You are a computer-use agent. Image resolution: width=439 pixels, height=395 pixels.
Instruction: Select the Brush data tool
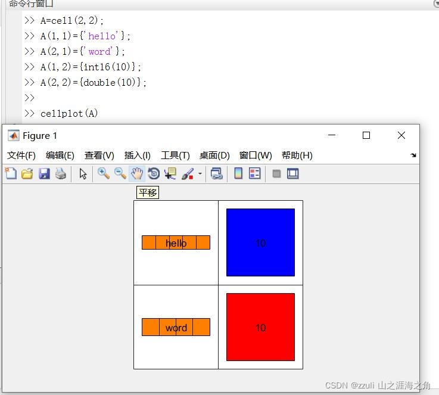coord(188,173)
